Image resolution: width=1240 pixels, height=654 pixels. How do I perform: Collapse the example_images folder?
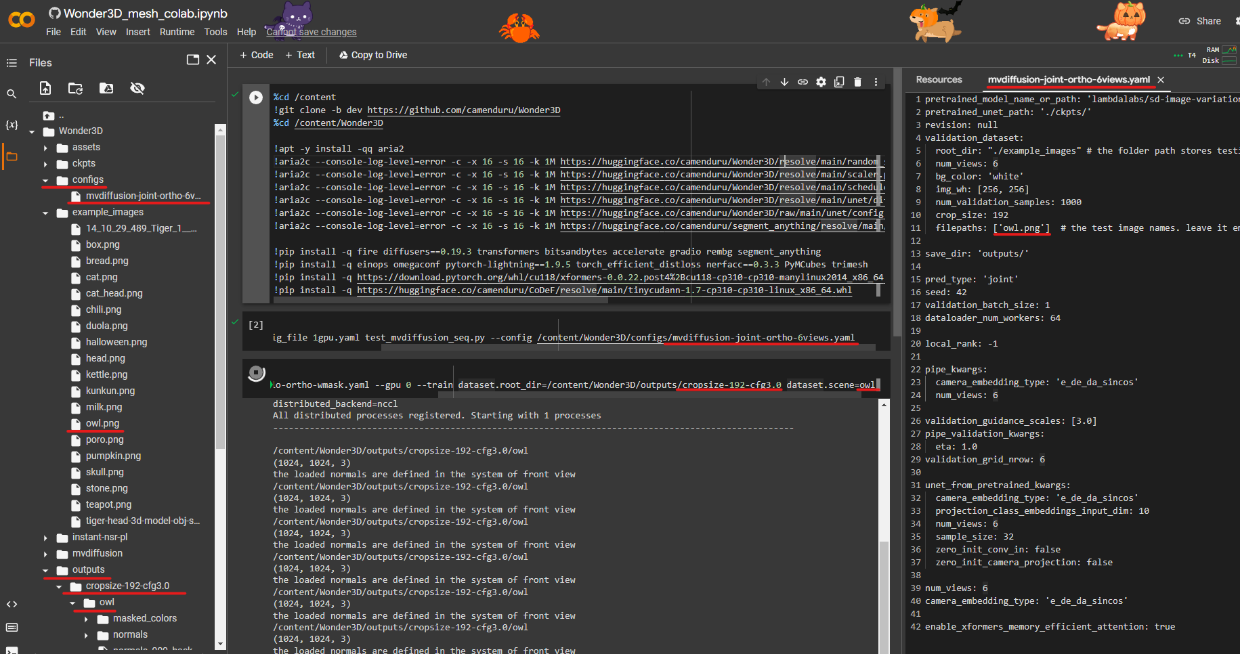pos(45,213)
